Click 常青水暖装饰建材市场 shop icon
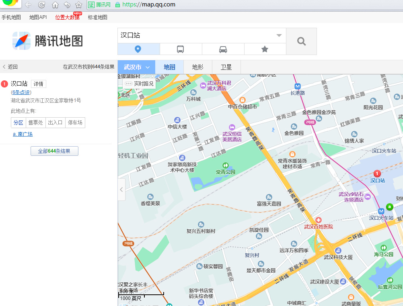 point(292,154)
